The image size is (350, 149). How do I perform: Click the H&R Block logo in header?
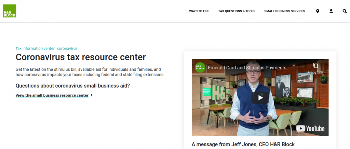(x=10, y=11)
